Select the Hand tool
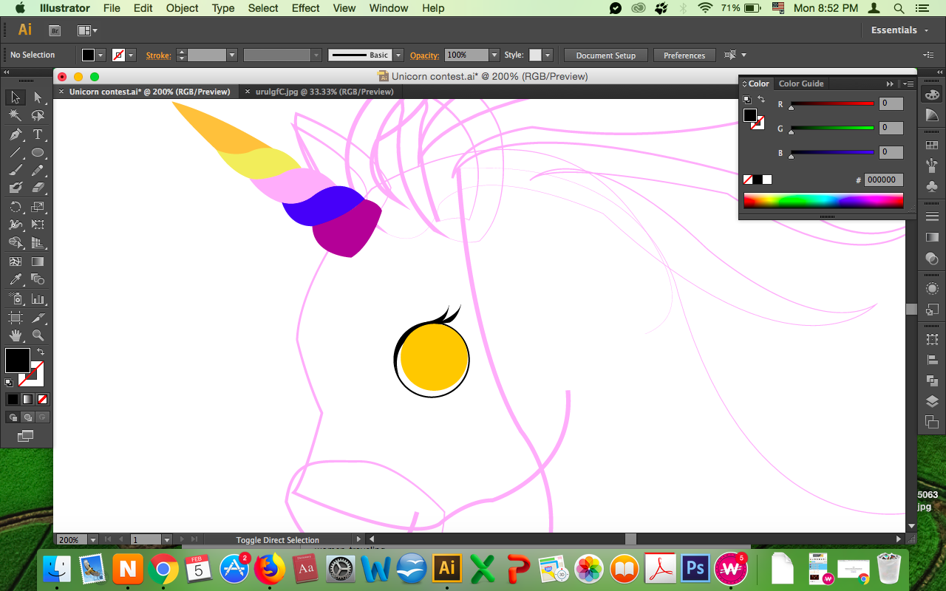Screen dimensions: 946x591 (x=15, y=335)
